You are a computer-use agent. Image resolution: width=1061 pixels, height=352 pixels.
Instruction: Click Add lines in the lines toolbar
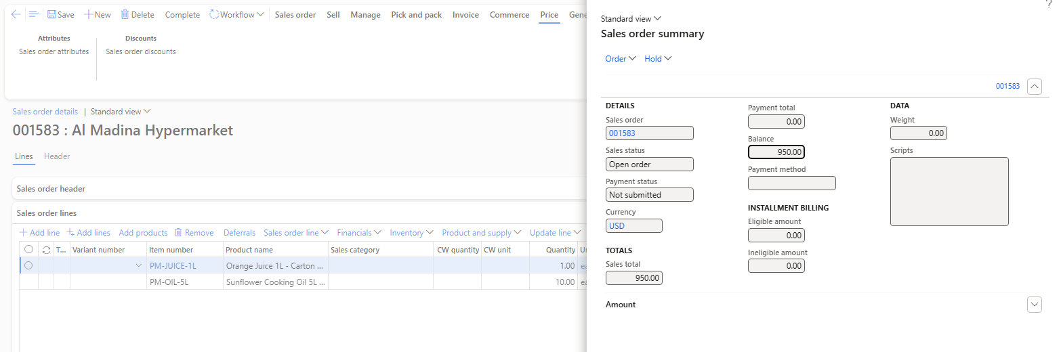pos(88,233)
